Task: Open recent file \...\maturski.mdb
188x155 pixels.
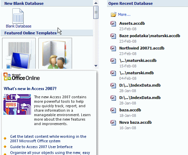Action: [137, 73]
